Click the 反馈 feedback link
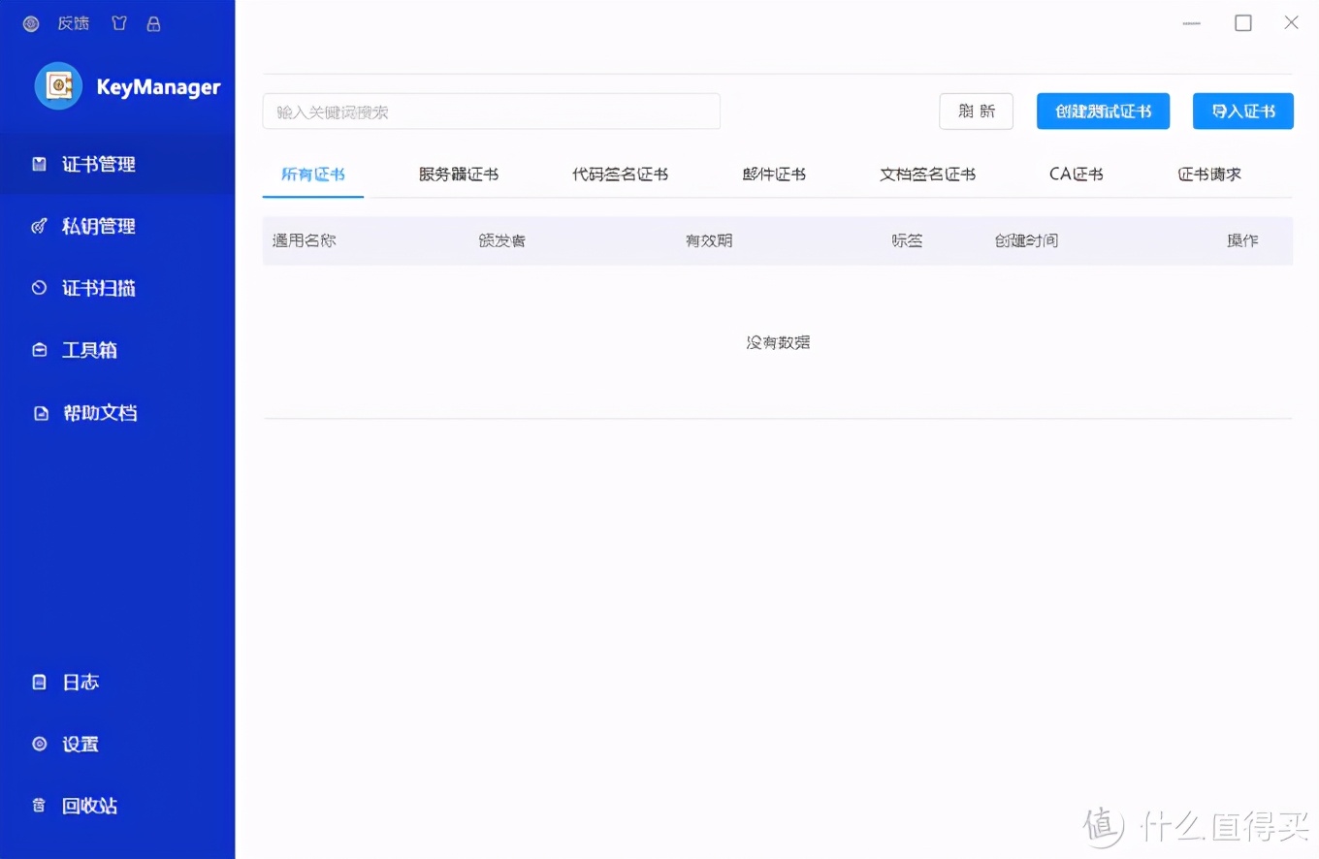Screen dimensions: 1319x859 click(x=73, y=22)
